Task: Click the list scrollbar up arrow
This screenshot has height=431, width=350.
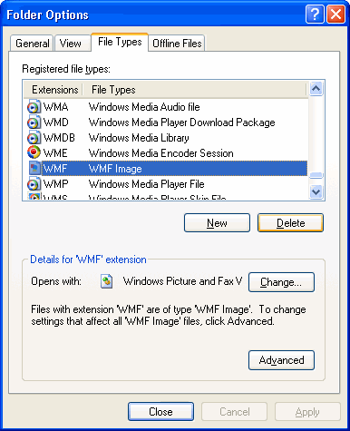Action: click(316, 89)
